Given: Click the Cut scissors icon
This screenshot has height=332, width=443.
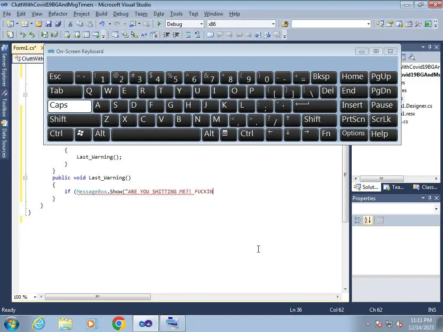Looking at the screenshot, I should 71,24.
